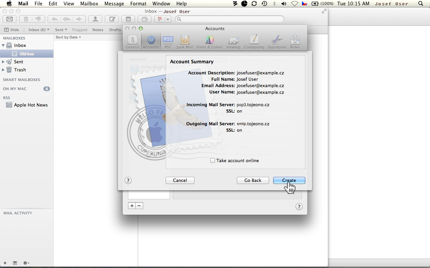Open the Sent favorites dropdown
430x268 pixels.
point(61,30)
